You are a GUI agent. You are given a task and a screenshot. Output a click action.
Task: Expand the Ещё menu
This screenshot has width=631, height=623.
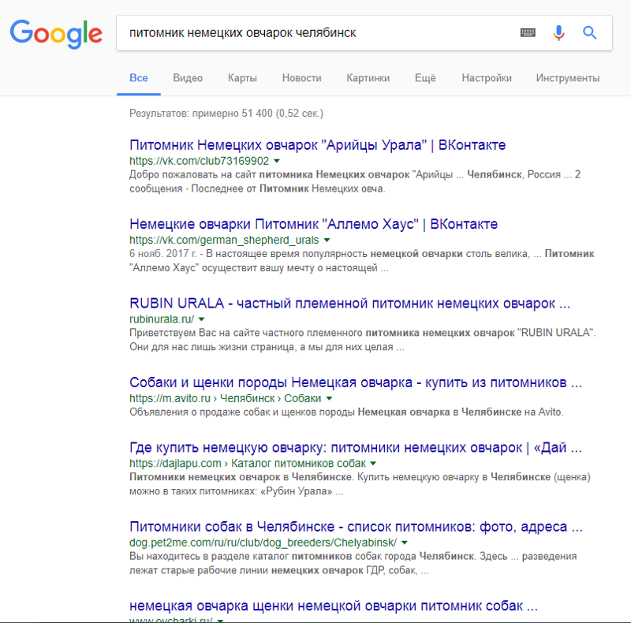[x=425, y=78]
